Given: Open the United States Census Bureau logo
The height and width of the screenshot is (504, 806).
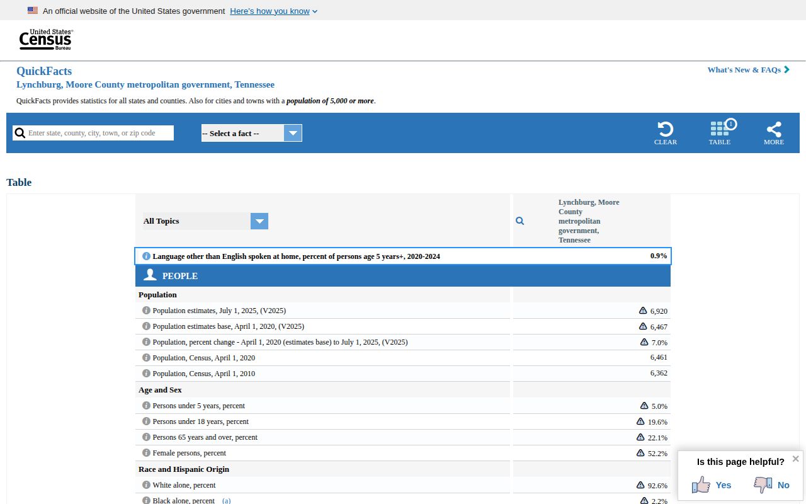Looking at the screenshot, I should [x=45, y=40].
